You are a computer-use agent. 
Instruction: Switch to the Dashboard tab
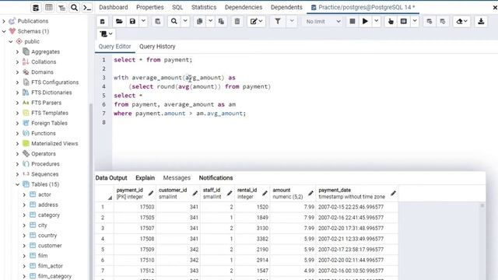114,7
